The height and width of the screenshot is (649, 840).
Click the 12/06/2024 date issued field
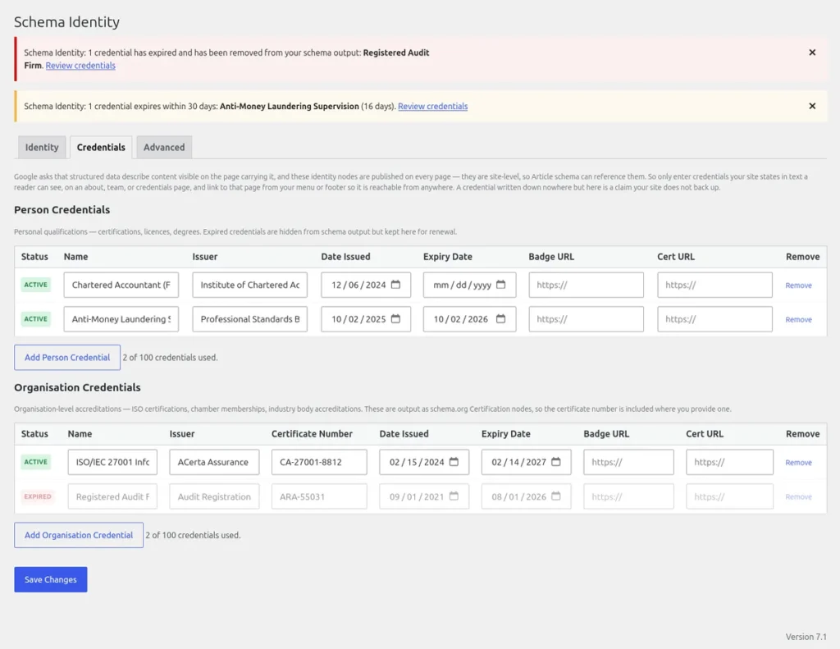[x=366, y=285]
